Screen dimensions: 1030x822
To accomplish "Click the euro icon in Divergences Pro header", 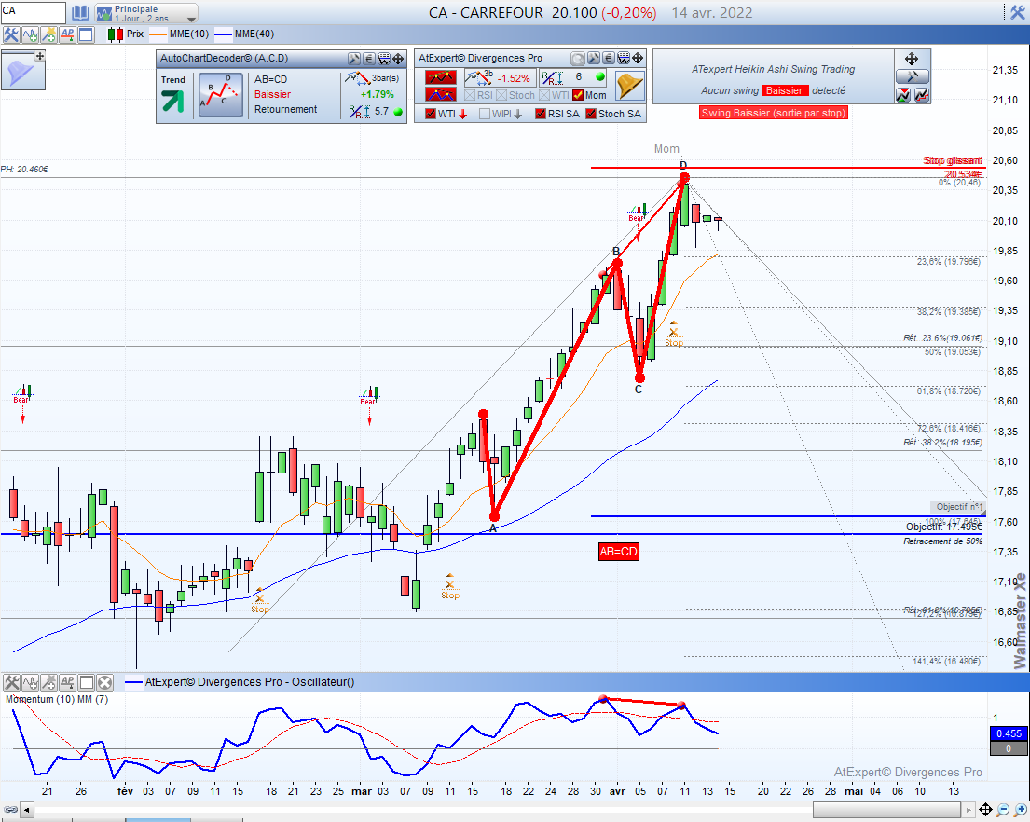I will pyautogui.click(x=609, y=59).
